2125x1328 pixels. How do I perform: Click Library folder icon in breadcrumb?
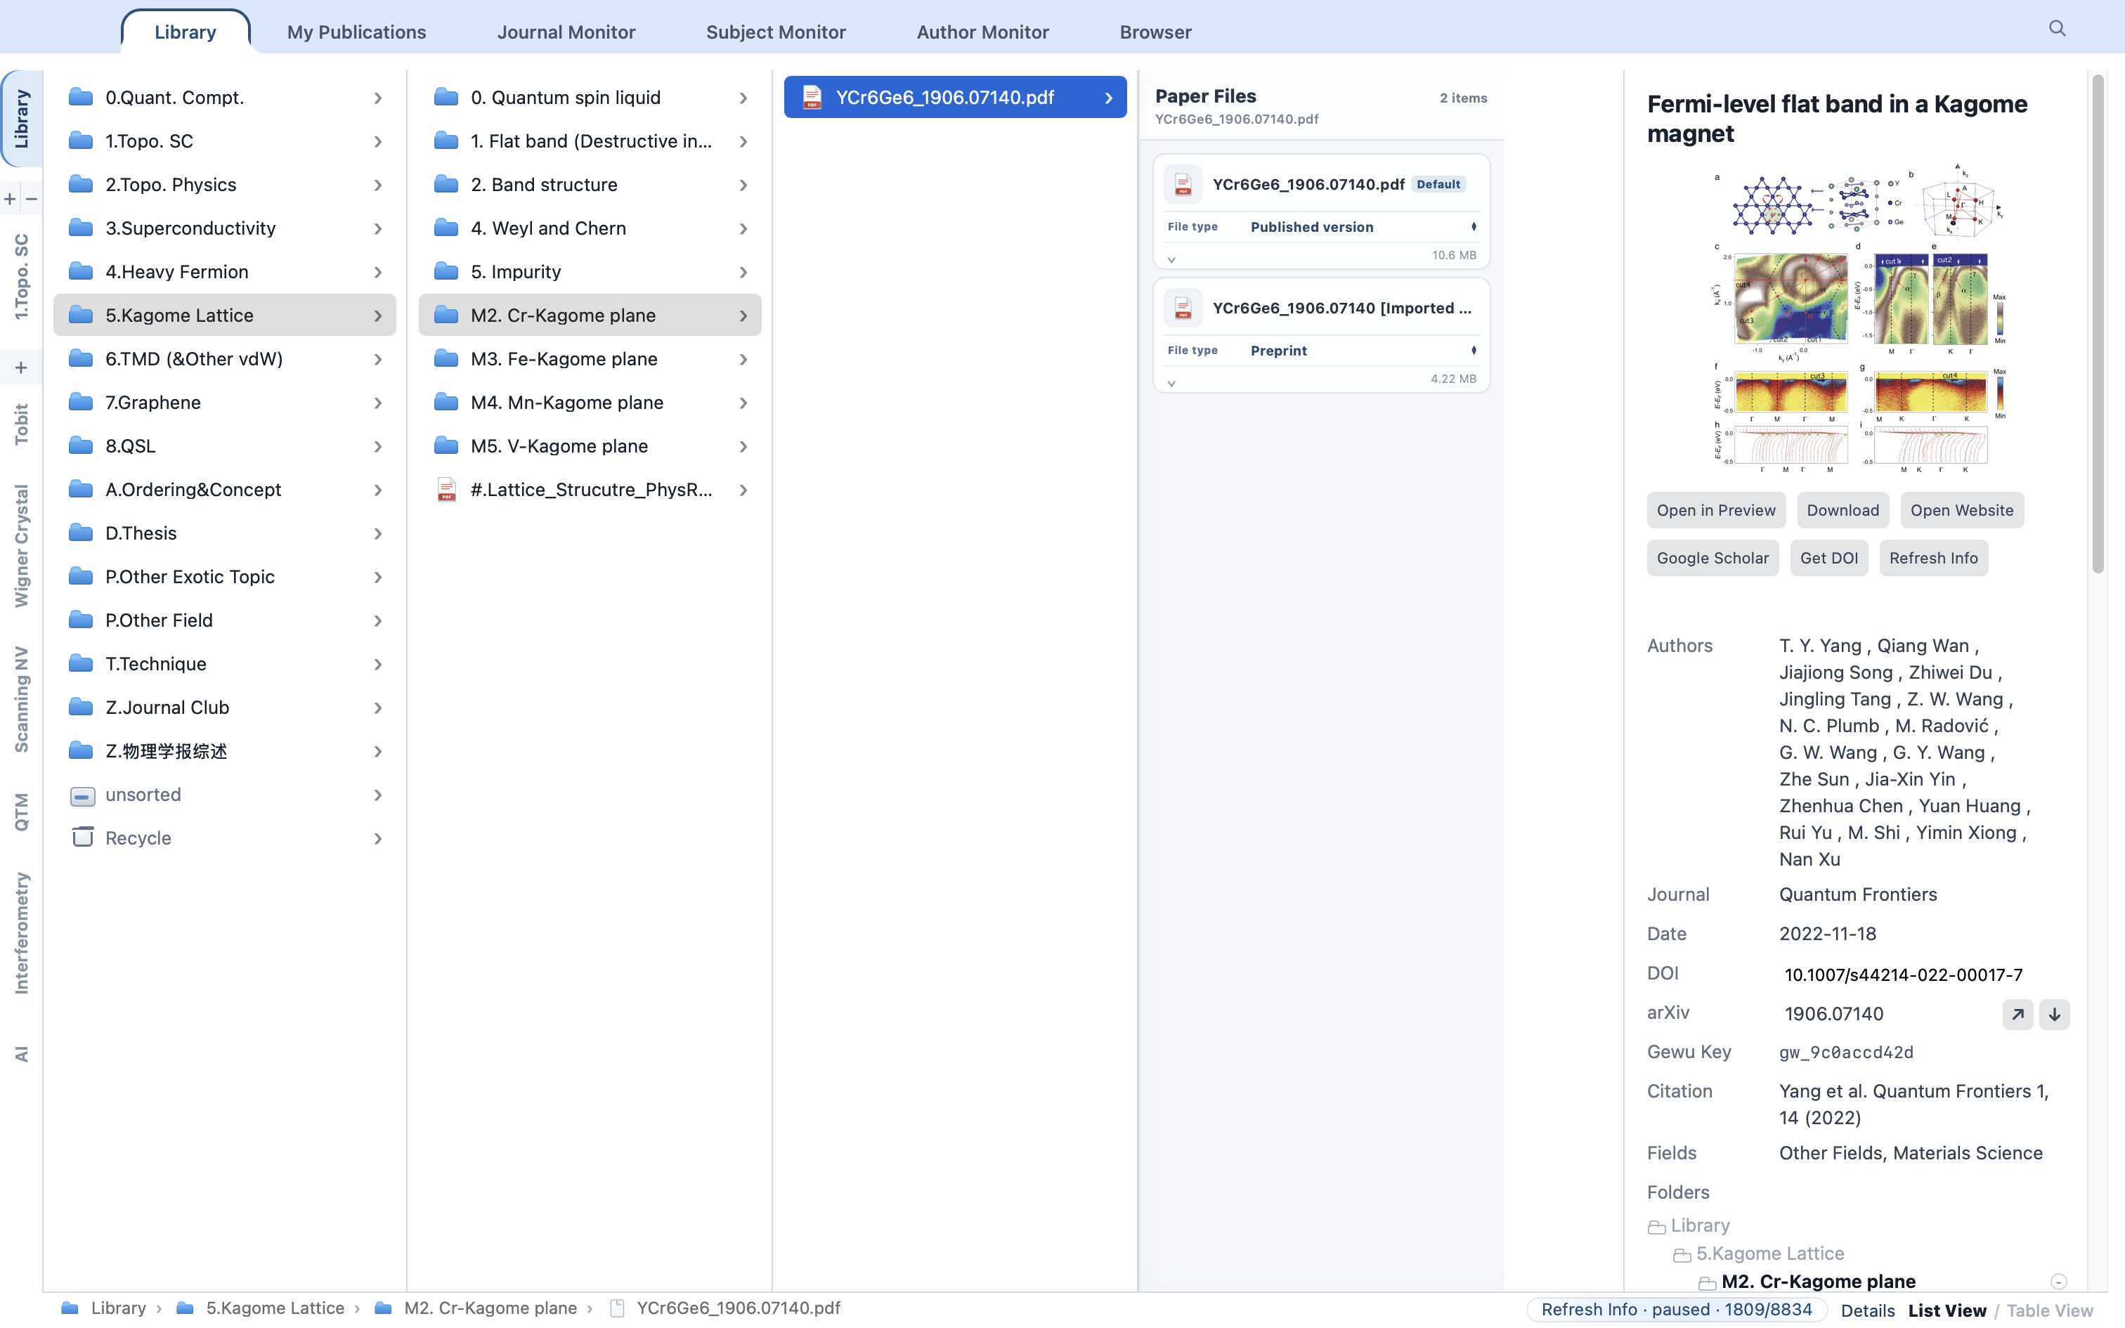click(x=70, y=1308)
